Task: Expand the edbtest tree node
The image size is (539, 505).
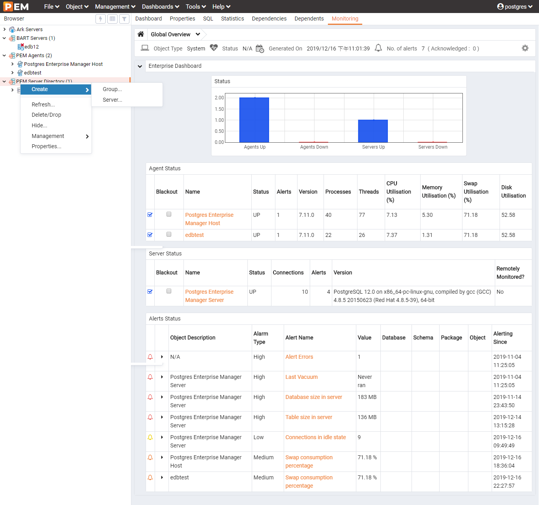Action: click(12, 73)
